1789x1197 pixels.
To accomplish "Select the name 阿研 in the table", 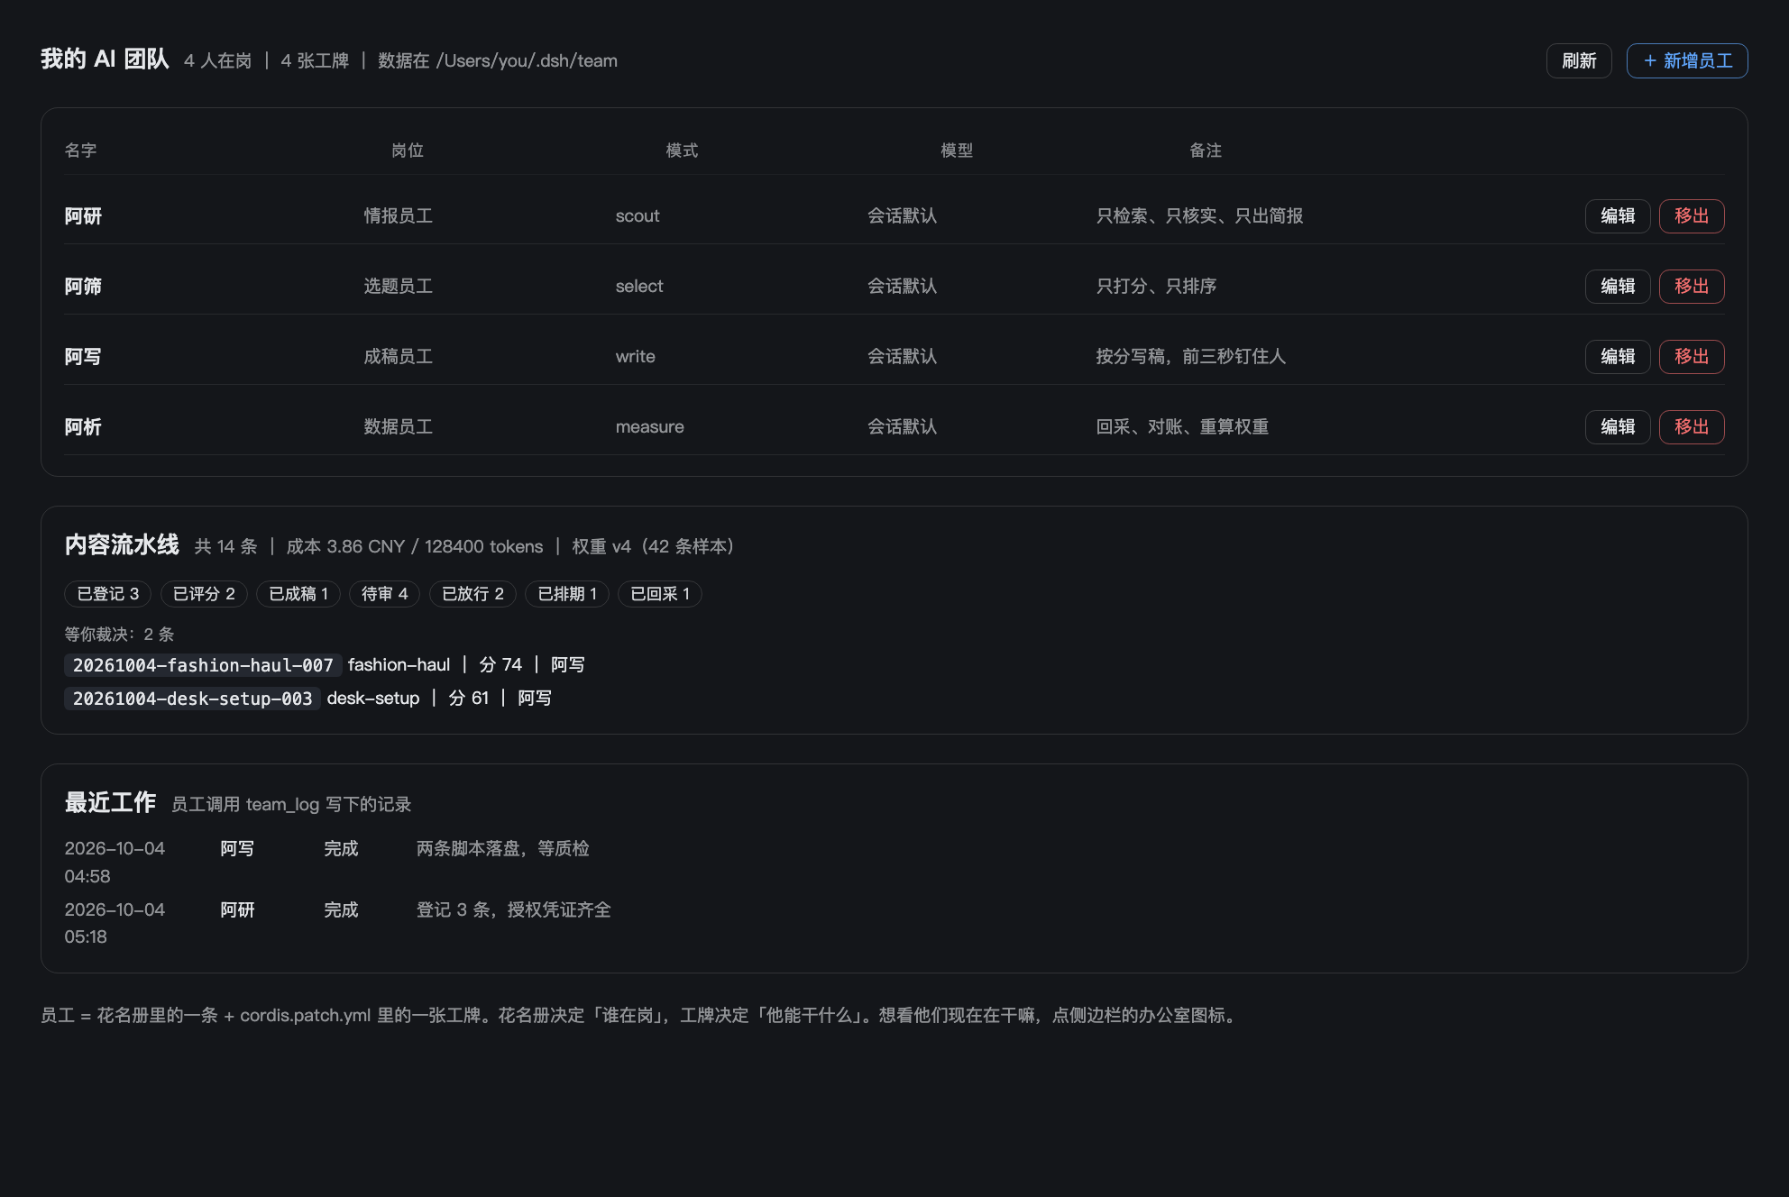I will 83,216.
